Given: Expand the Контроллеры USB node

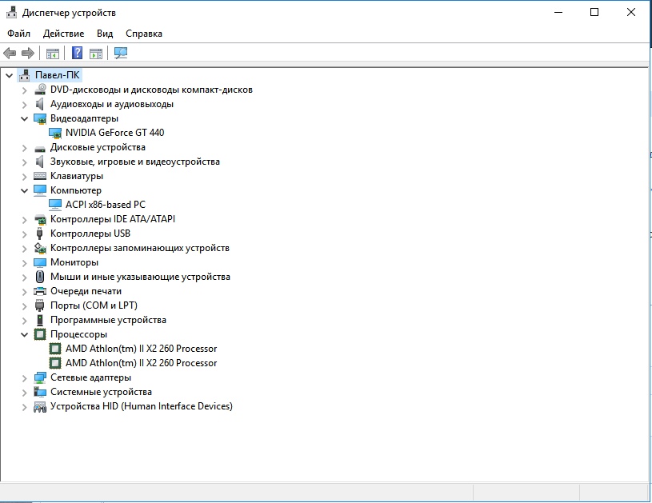Looking at the screenshot, I should 24,234.
